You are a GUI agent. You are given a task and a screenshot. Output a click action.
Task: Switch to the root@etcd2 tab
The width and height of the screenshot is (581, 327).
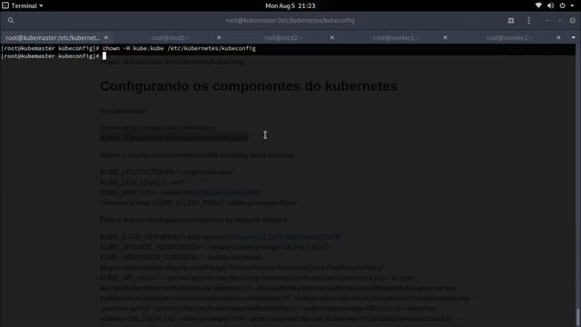click(283, 38)
